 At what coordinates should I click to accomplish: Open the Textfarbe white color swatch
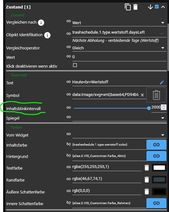(x=159, y=168)
